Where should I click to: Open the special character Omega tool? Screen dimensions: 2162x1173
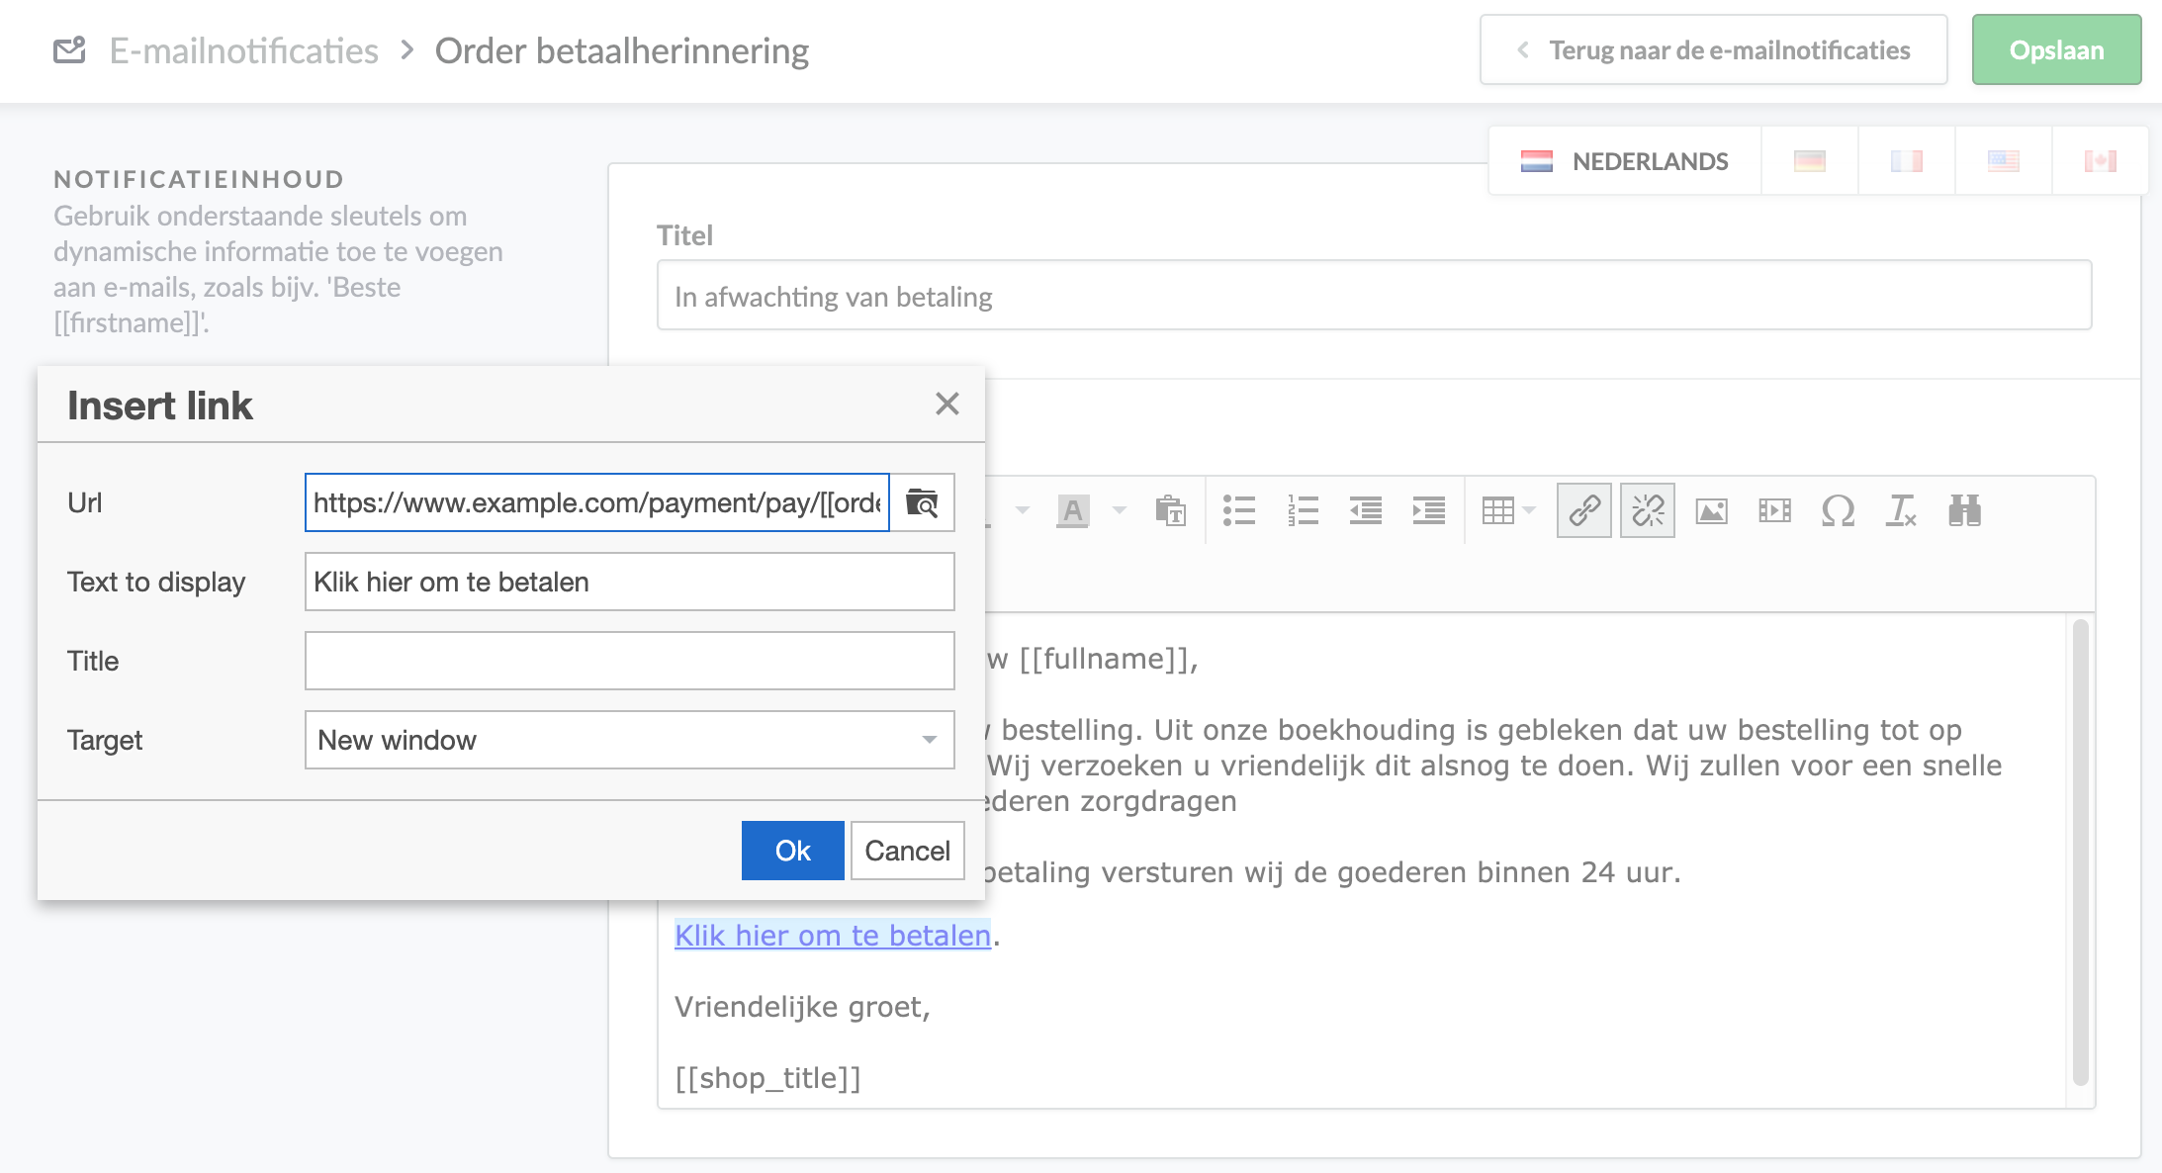(1838, 510)
